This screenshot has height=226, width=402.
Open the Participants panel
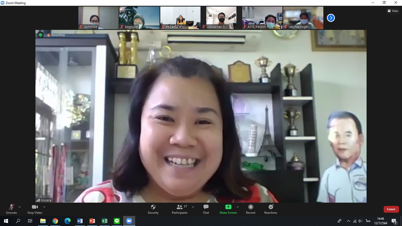[x=179, y=209]
